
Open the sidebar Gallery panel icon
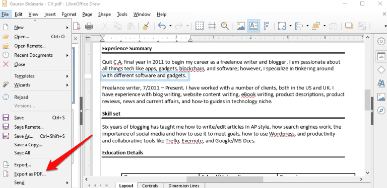[381, 97]
